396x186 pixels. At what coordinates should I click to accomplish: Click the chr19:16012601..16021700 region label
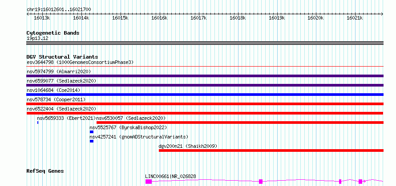[59, 9]
